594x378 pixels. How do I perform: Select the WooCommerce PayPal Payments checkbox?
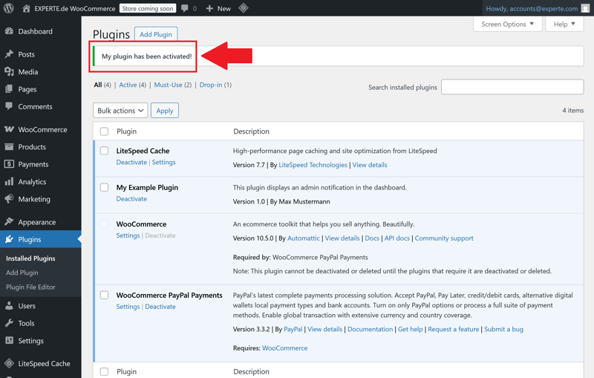coord(104,295)
